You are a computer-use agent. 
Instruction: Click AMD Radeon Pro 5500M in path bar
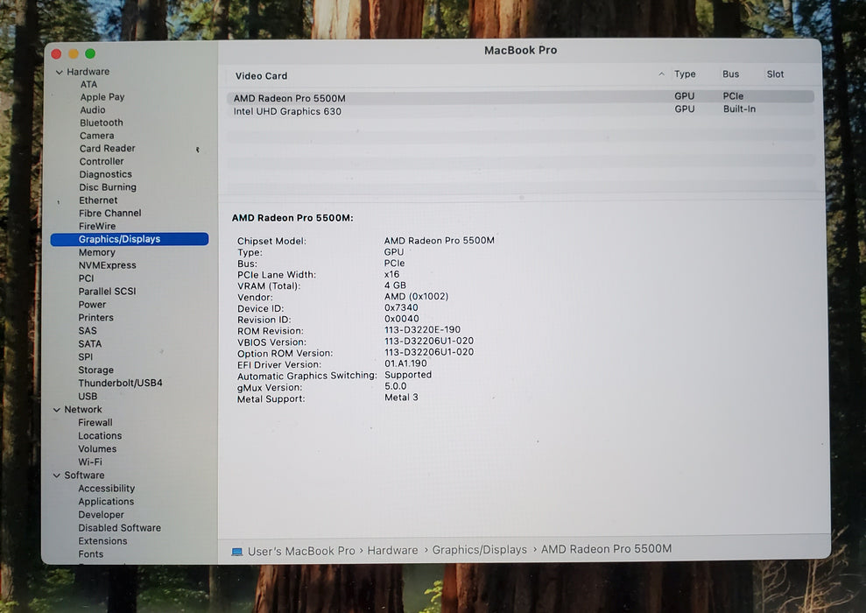(x=606, y=549)
